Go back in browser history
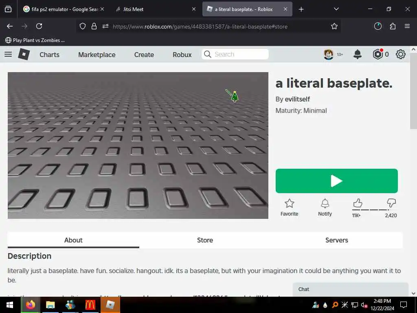Screen dimensions: 417x313 point(10,26)
